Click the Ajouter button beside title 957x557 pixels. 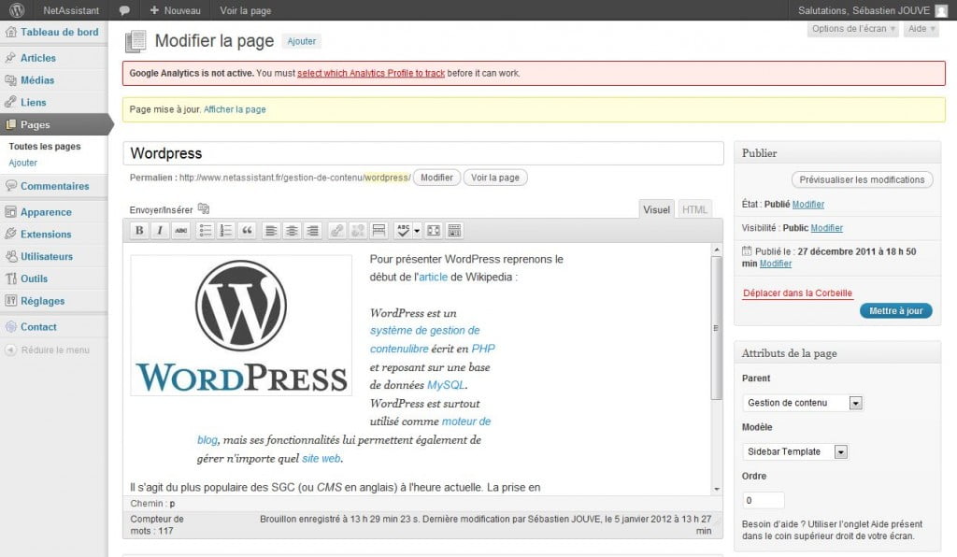point(302,41)
